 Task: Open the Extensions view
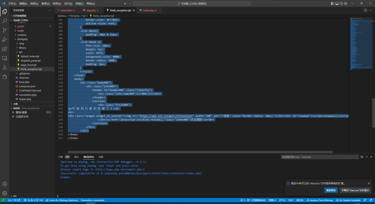5,49
